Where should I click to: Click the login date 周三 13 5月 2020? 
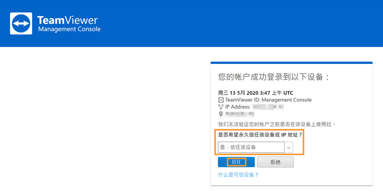[238, 93]
